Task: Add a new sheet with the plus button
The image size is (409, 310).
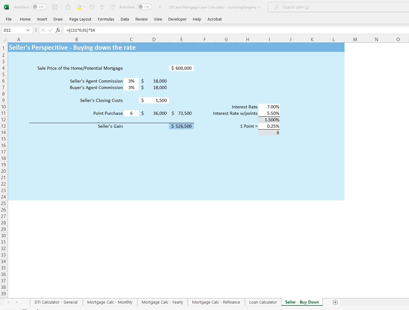Action: [x=335, y=302]
